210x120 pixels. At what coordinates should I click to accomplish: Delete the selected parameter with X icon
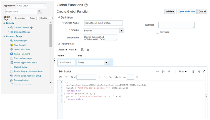[88, 50]
